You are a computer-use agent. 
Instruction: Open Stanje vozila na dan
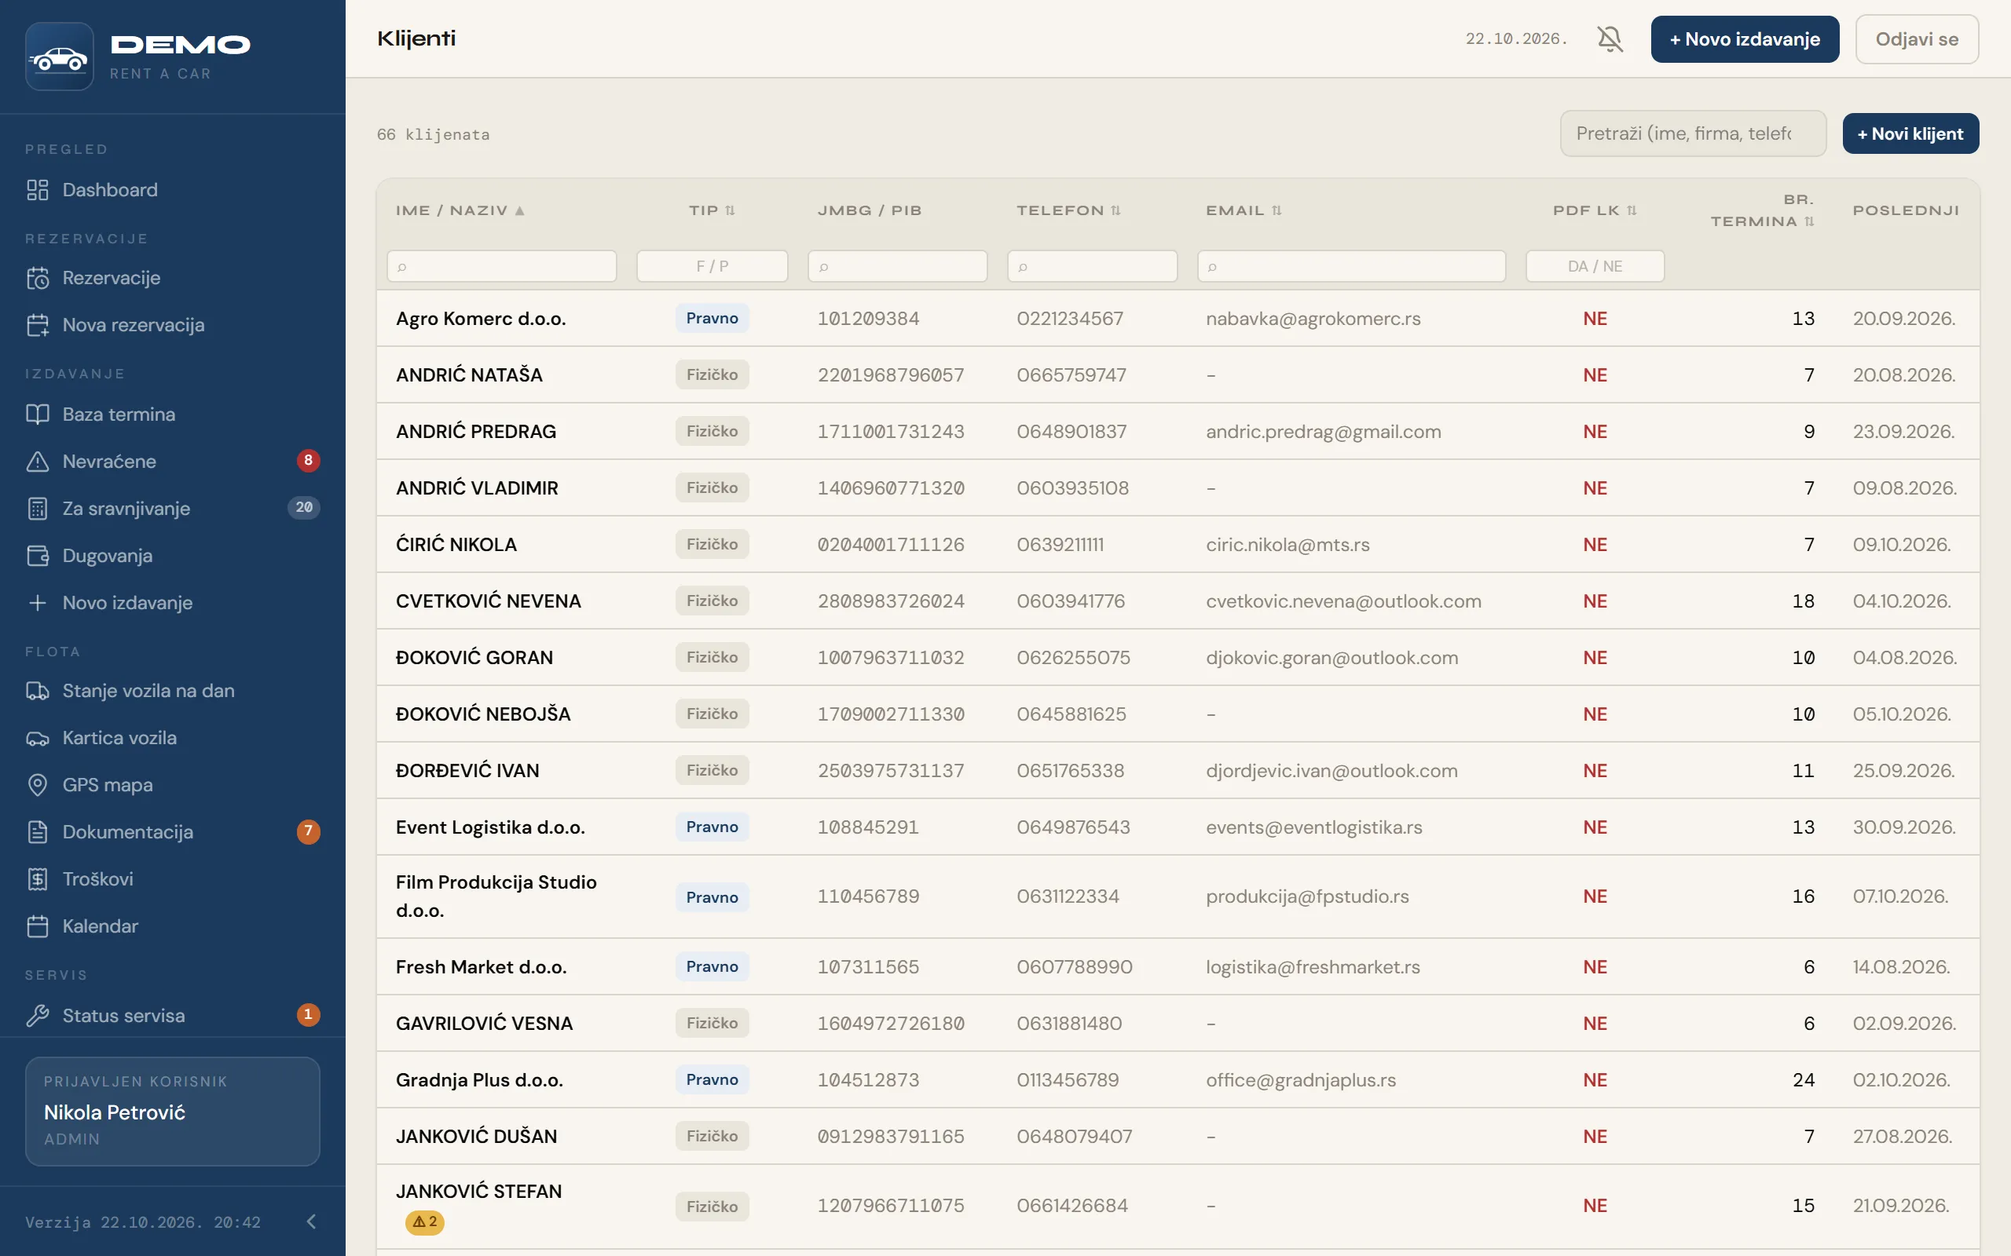point(172,691)
